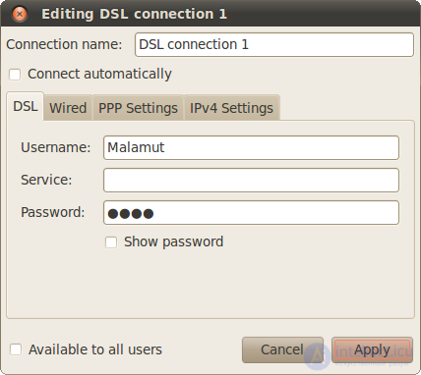The image size is (421, 375).
Task: Enable Connect automatically checkbox
Action: click(x=15, y=75)
